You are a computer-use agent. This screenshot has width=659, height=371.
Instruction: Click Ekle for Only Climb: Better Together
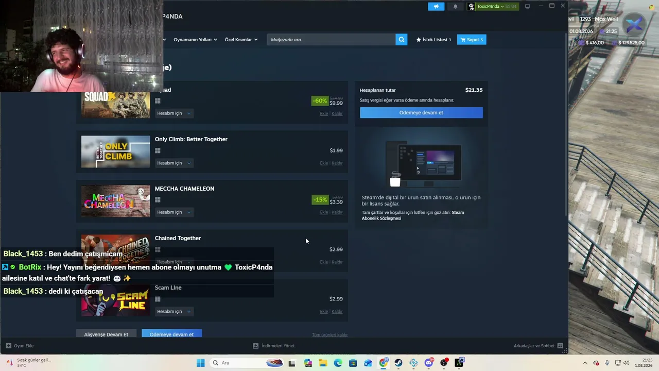pos(324,163)
